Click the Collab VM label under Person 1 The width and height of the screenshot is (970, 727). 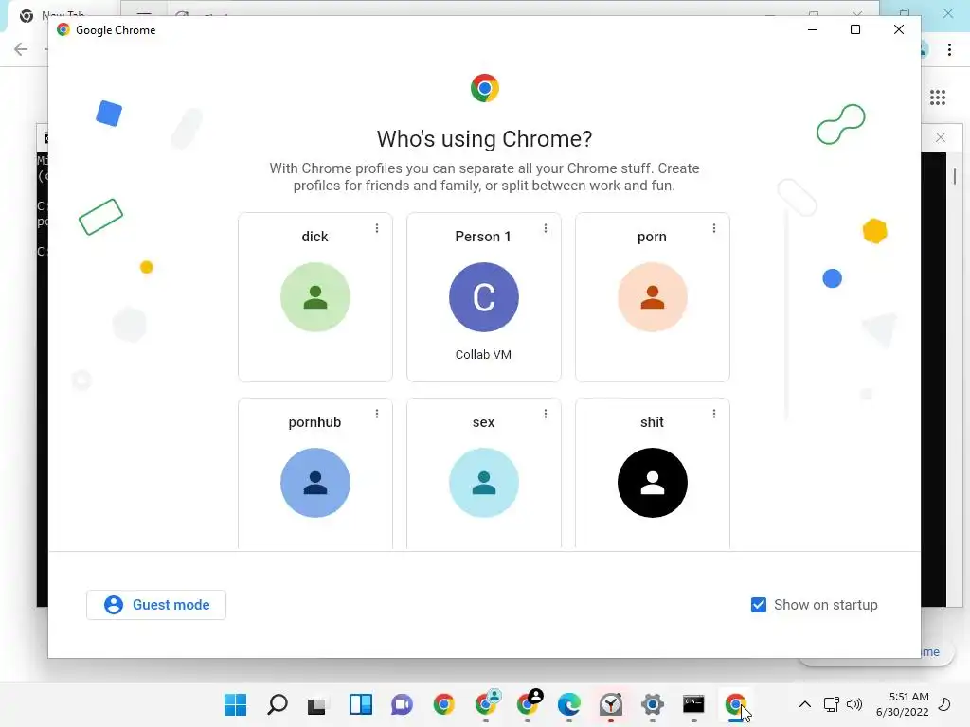coord(483,354)
